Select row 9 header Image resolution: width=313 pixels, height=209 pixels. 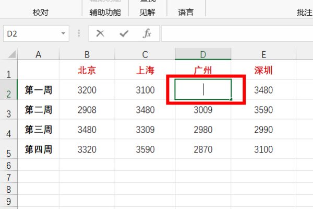pyautogui.click(x=8, y=201)
